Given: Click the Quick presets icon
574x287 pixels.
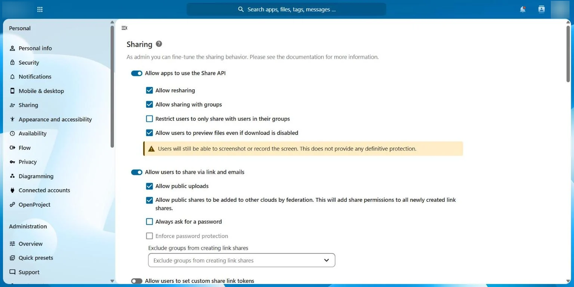Looking at the screenshot, I should [x=12, y=258].
